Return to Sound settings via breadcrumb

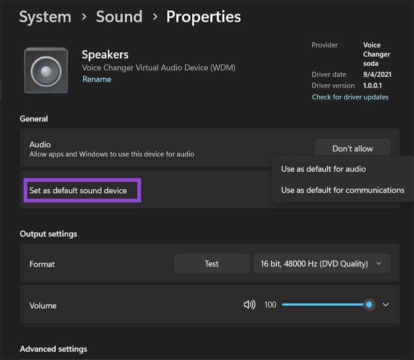119,16
